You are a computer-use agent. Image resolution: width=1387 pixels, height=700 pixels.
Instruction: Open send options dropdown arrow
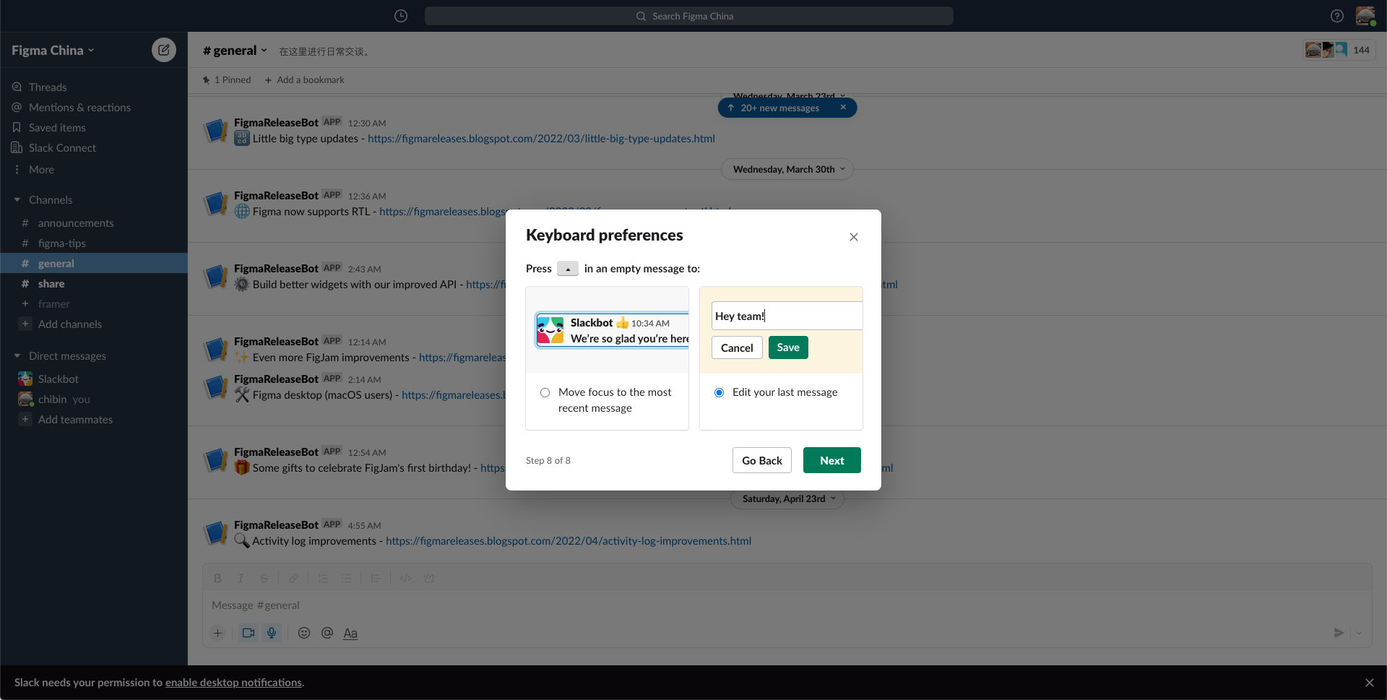tap(1359, 633)
